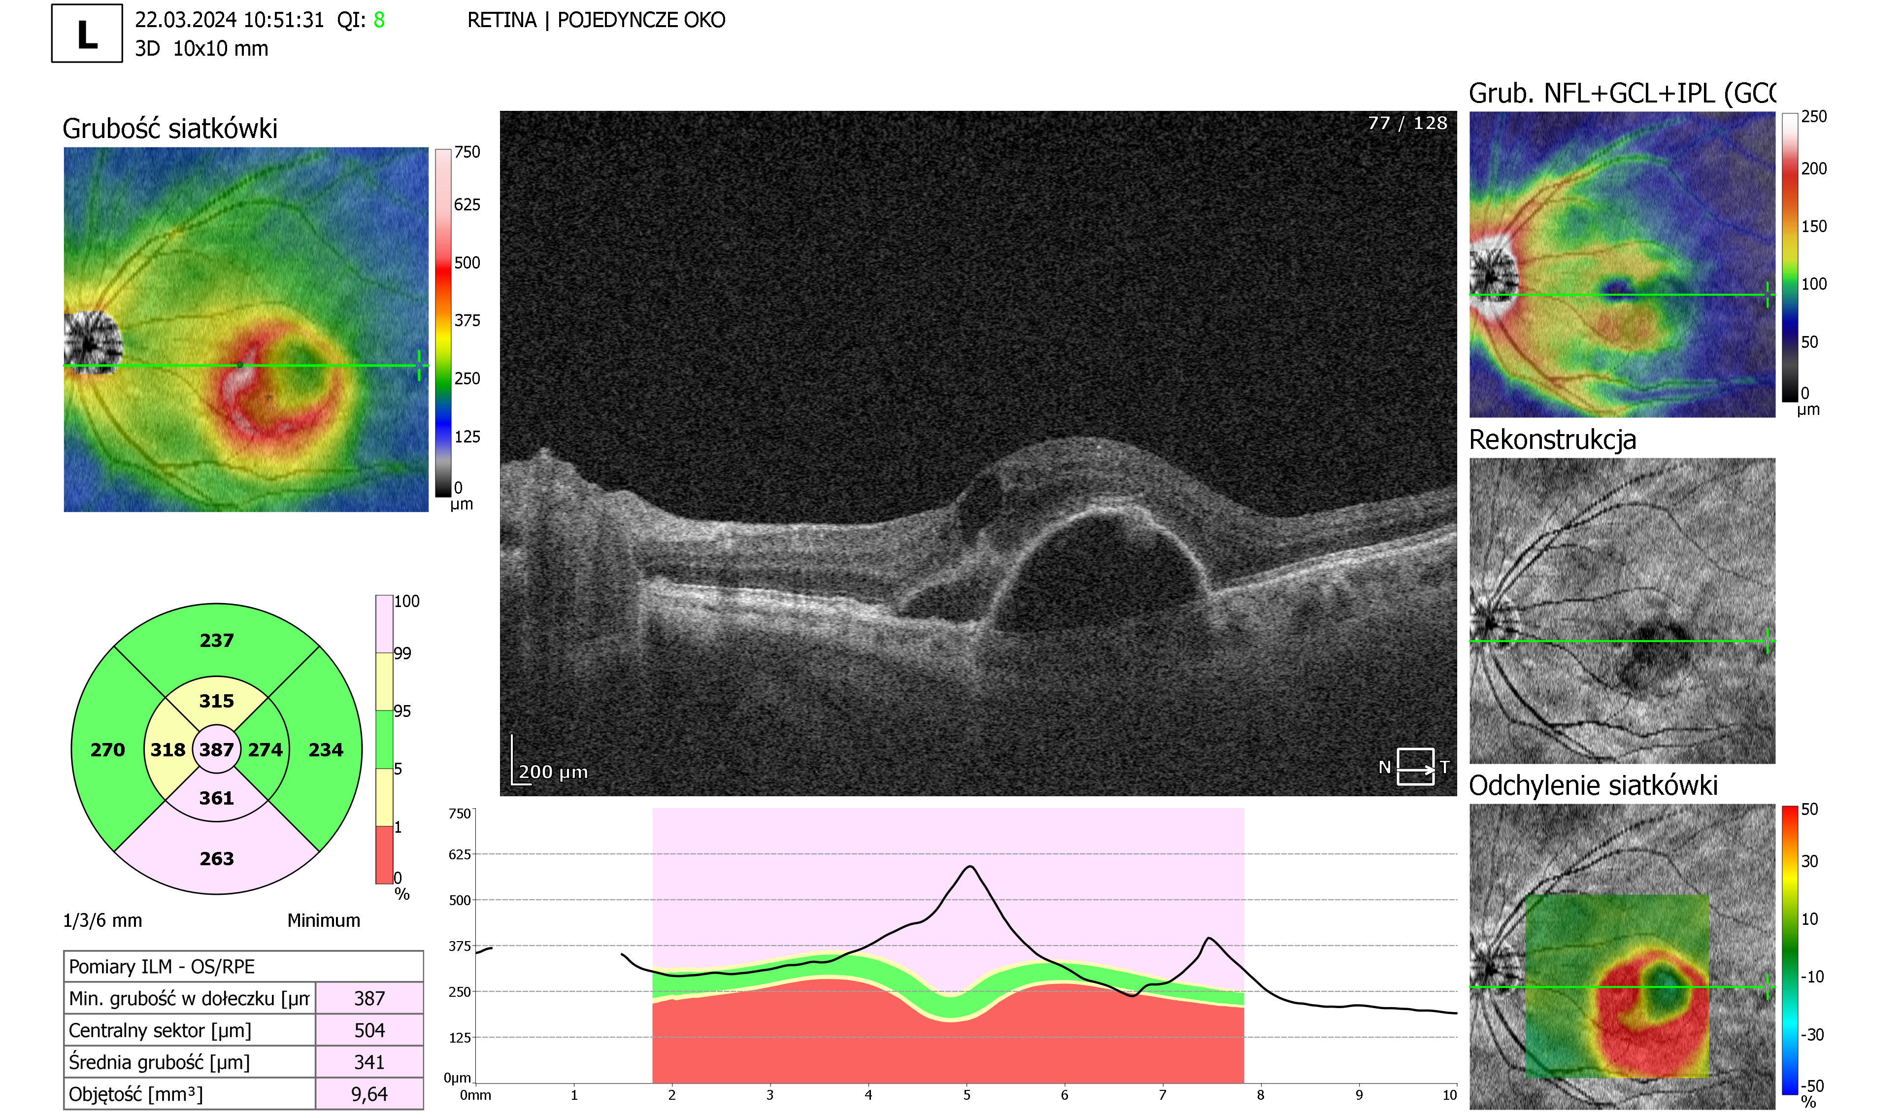Click the 3D 10x10 mm scan label
This screenshot has height=1118, width=1902.
[201, 48]
